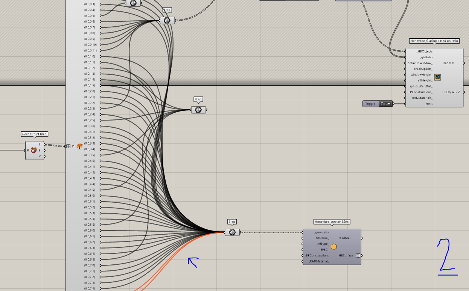Click the EPBC_ input label
Image resolution: width=469 pixels, height=291 pixels.
pyautogui.click(x=324, y=249)
